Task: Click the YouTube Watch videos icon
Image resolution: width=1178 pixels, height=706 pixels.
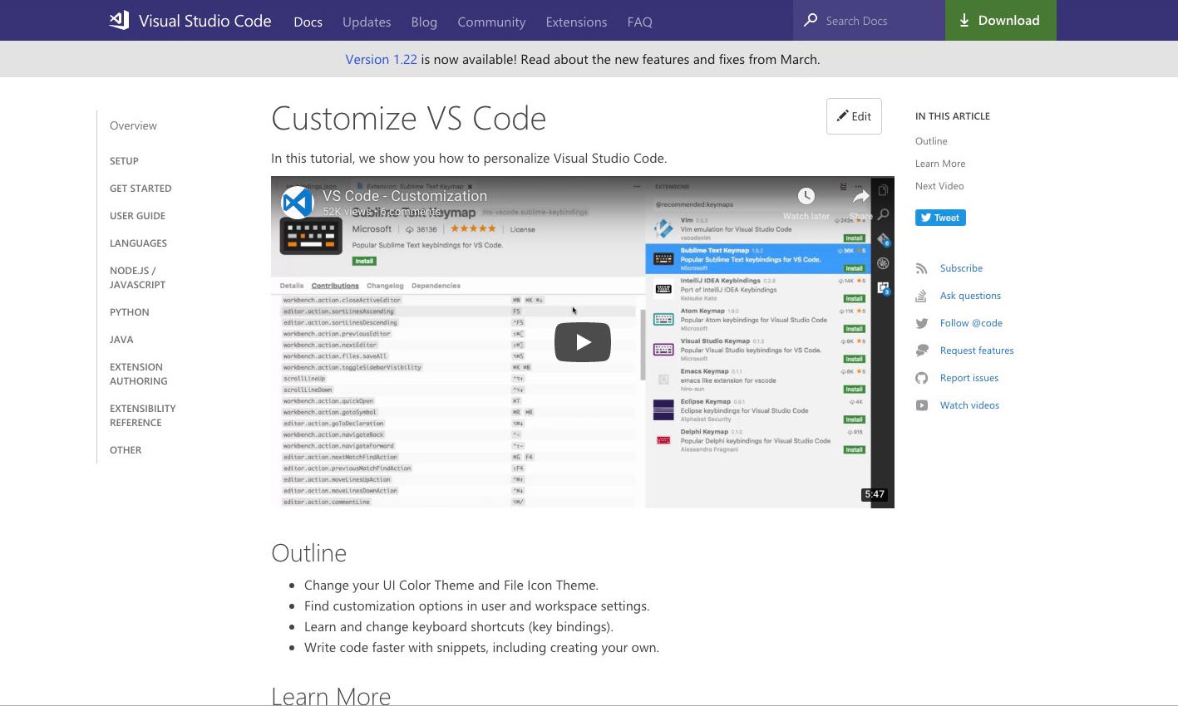Action: pyautogui.click(x=921, y=405)
